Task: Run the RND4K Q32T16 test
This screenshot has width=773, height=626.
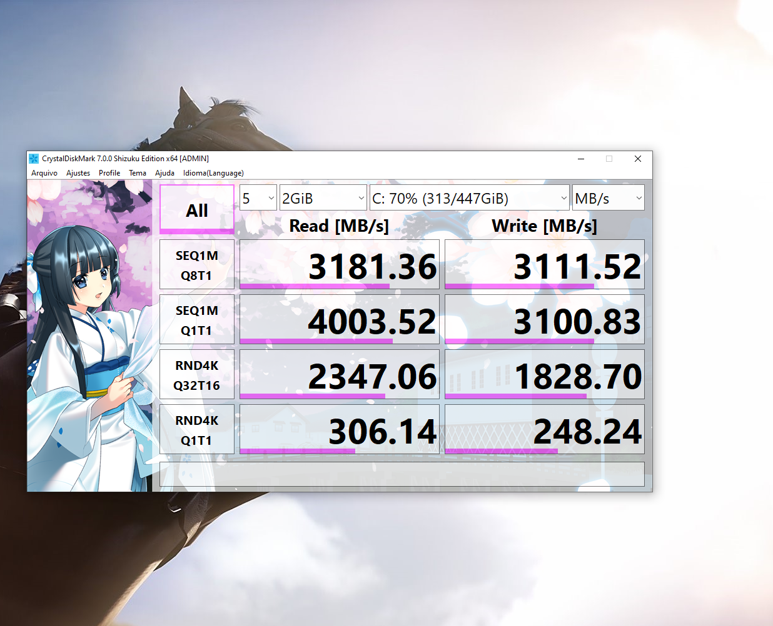Action: point(197,374)
